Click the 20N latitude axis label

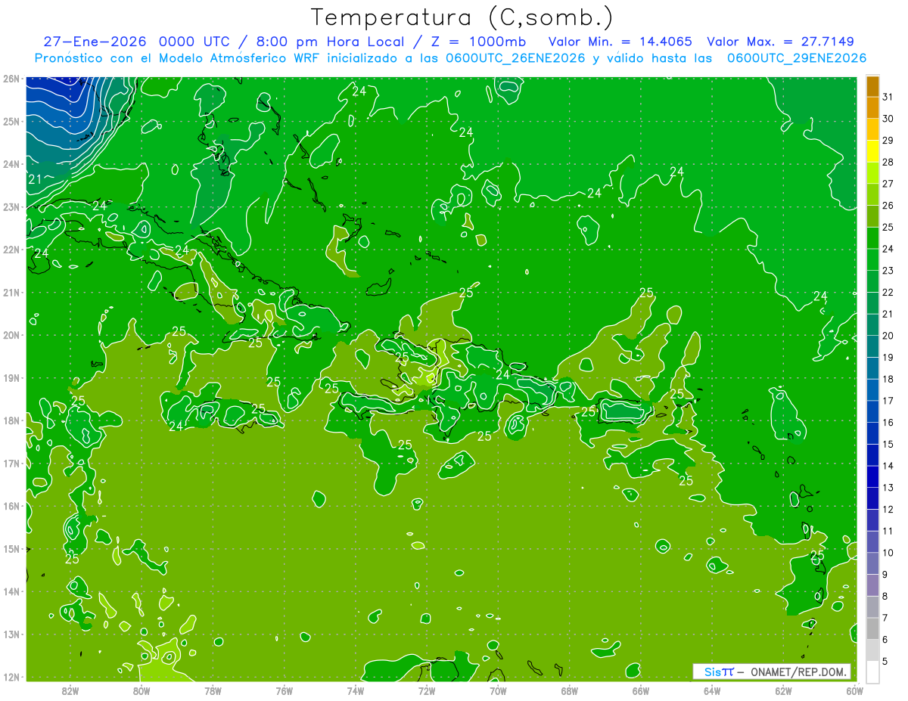(11, 335)
